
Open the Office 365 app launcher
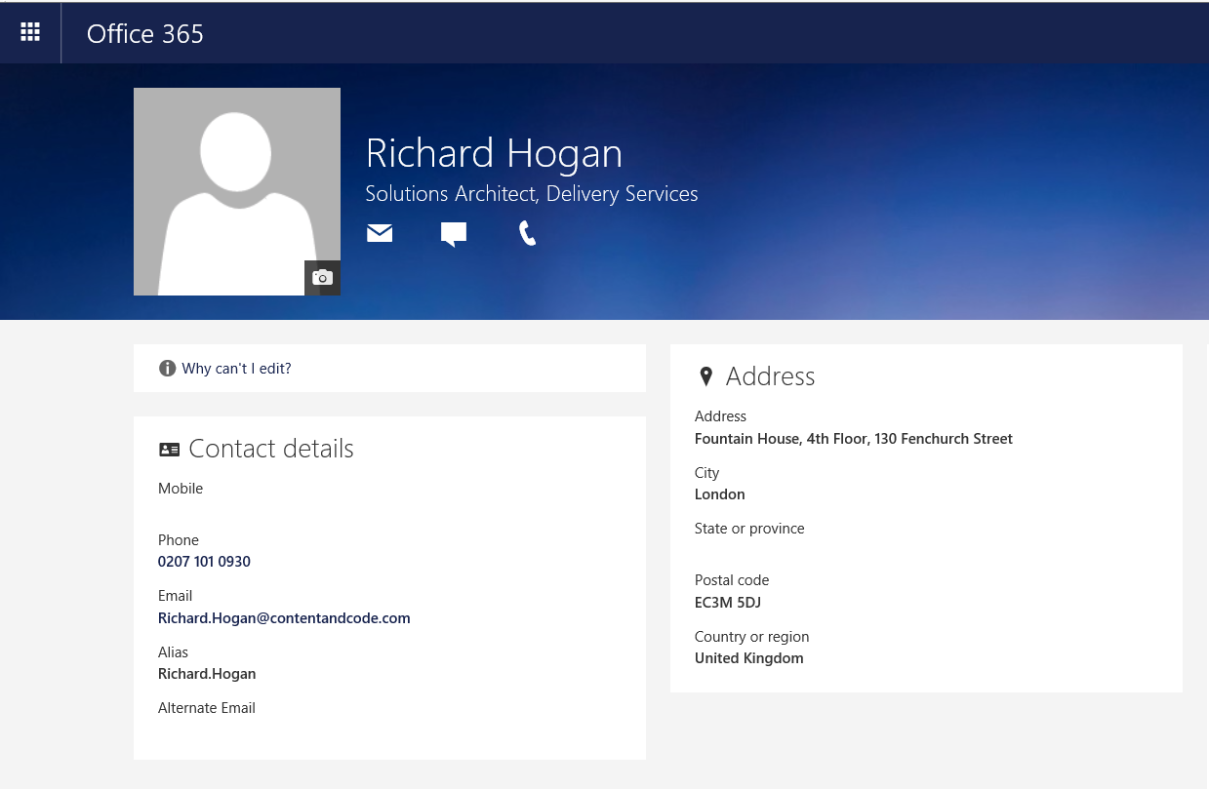click(30, 32)
